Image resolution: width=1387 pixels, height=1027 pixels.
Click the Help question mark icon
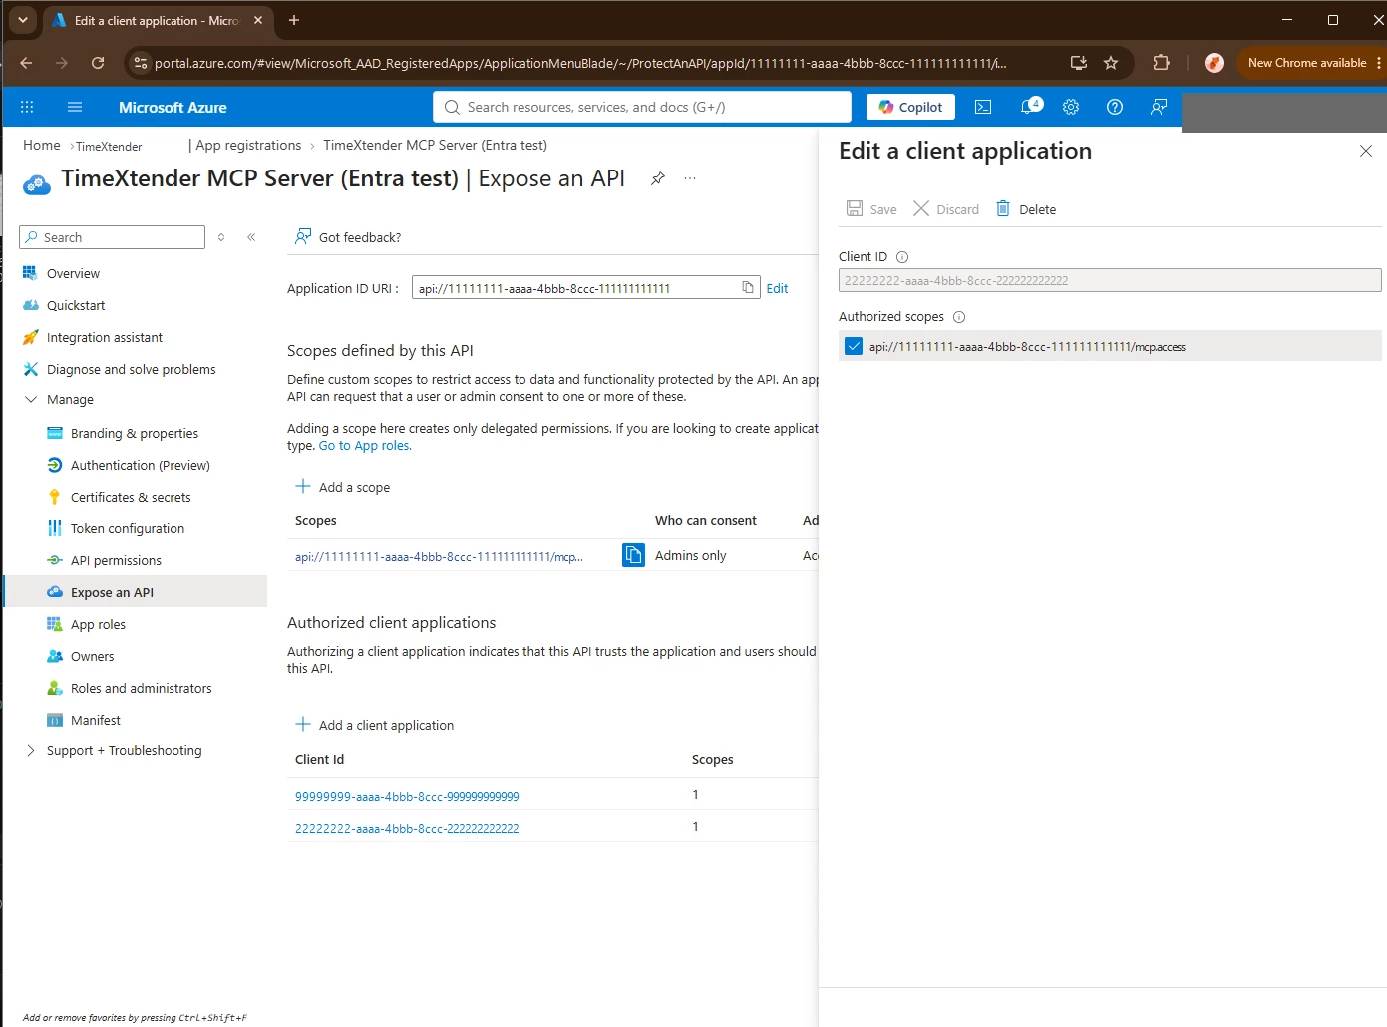pyautogui.click(x=1115, y=107)
